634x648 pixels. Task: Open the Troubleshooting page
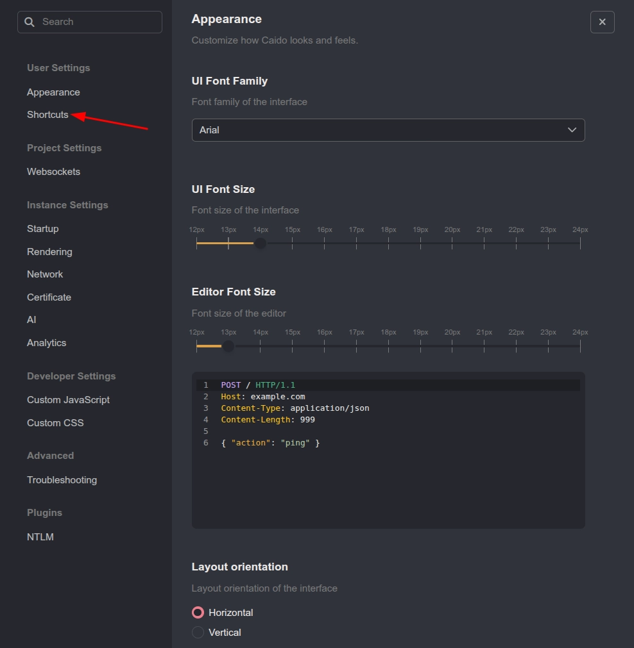point(62,480)
